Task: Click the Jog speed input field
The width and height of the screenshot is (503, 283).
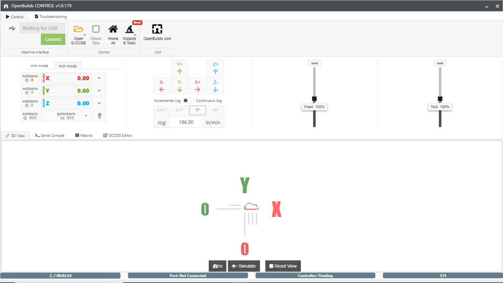Action: (186, 122)
